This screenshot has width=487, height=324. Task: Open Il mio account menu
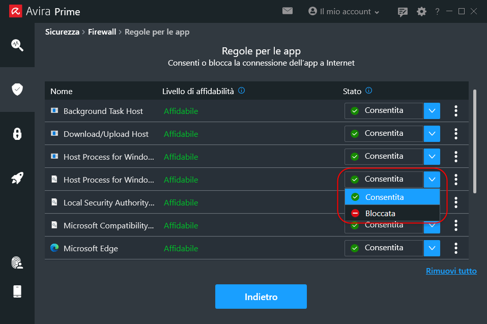tap(343, 12)
